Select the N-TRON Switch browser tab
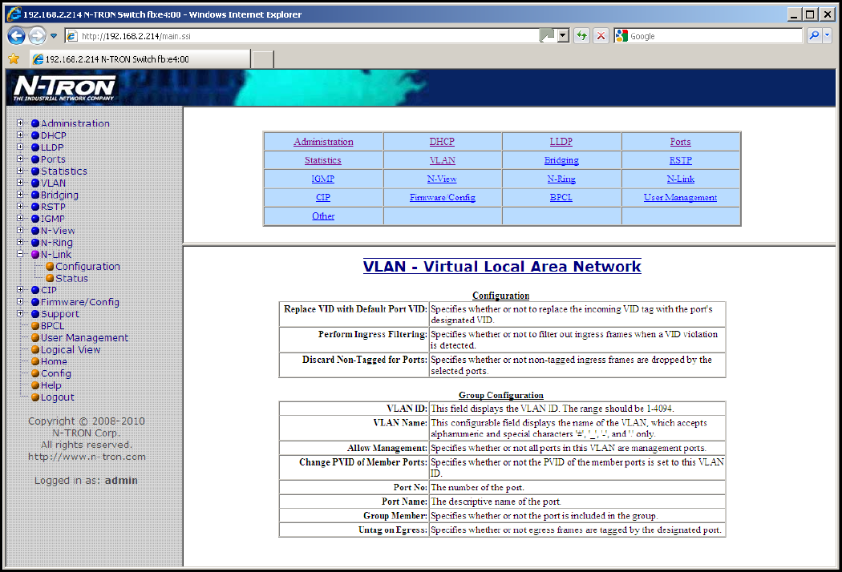Screen dimensions: 842x572 point(140,59)
